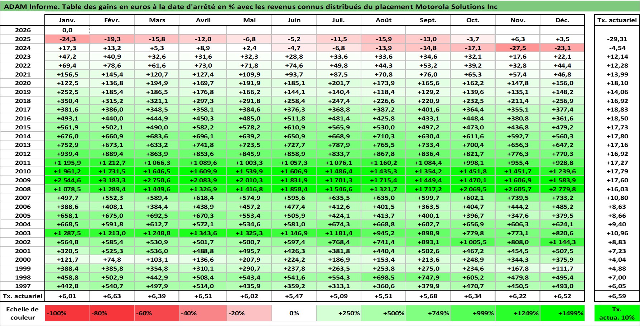Select the 2025 annual rate -29,31

pyautogui.click(x=617, y=39)
